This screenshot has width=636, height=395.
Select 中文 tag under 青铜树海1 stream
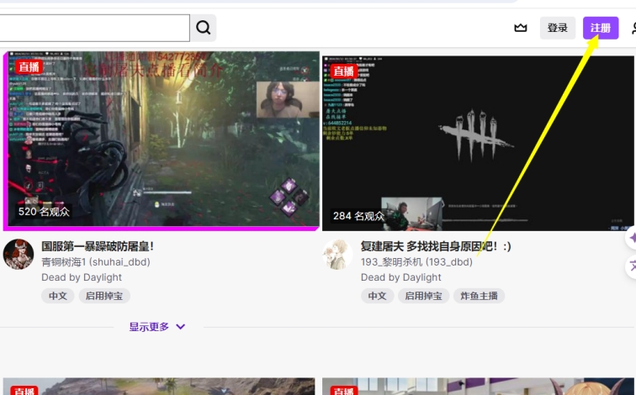[57, 296]
